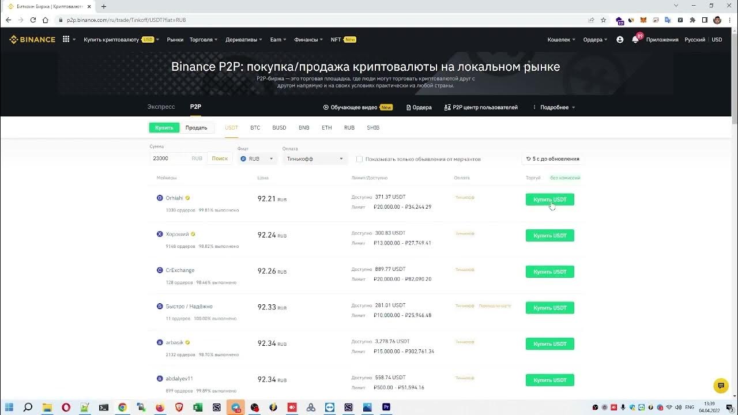Open TeamViewer from taskbar
The width and height of the screenshot is (738, 415).
click(329, 407)
